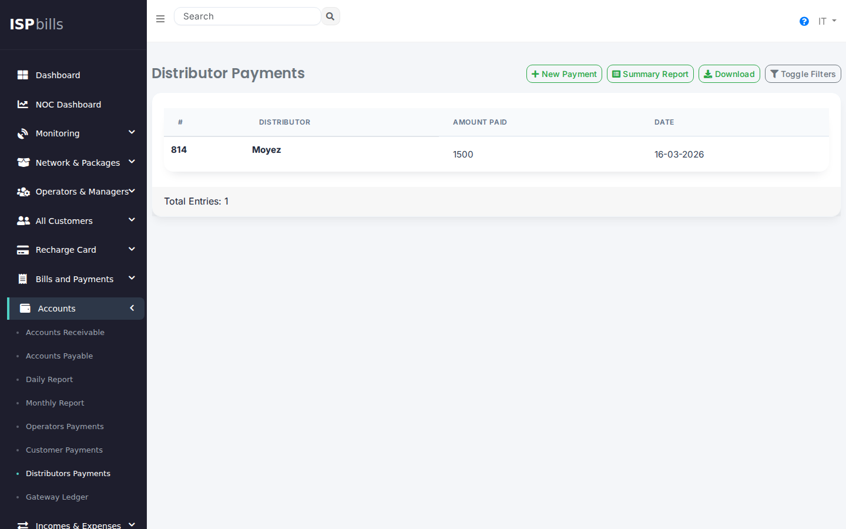
Task: Click the Accounts wallet icon
Action: (25, 309)
